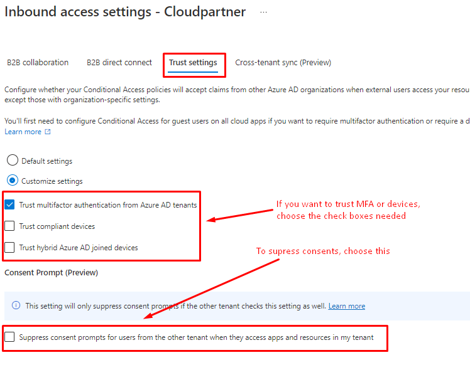The height and width of the screenshot is (365, 470).
Task: Tick Trust hybrid Azure AD joined devices
Action: (x=10, y=247)
